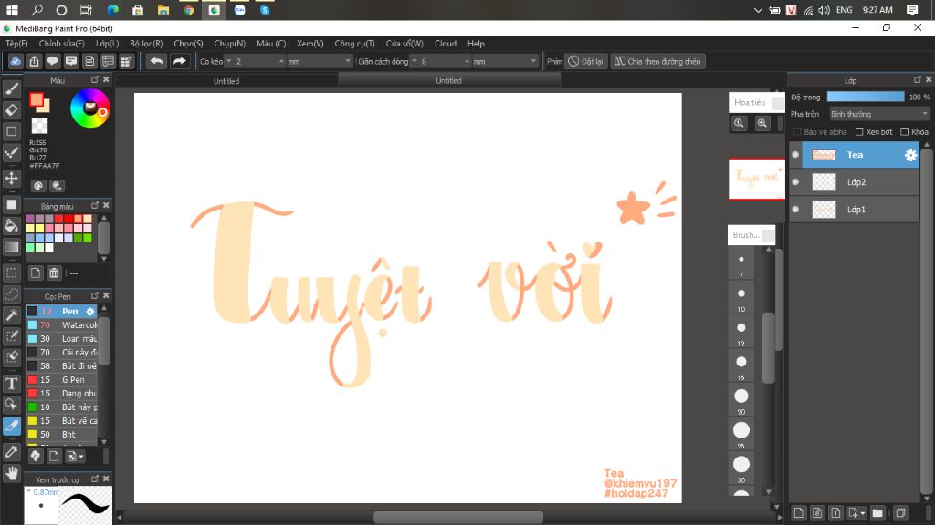Select the Bht brush

[61, 435]
